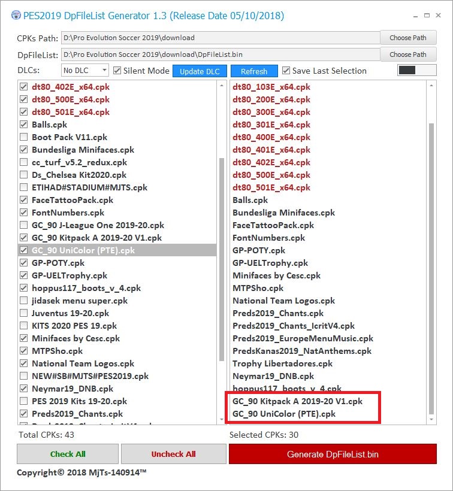Image resolution: width=453 pixels, height=491 pixels.
Task: Uncheck dt80_402E_x64.cpk in the left list
Action: [x=23, y=86]
